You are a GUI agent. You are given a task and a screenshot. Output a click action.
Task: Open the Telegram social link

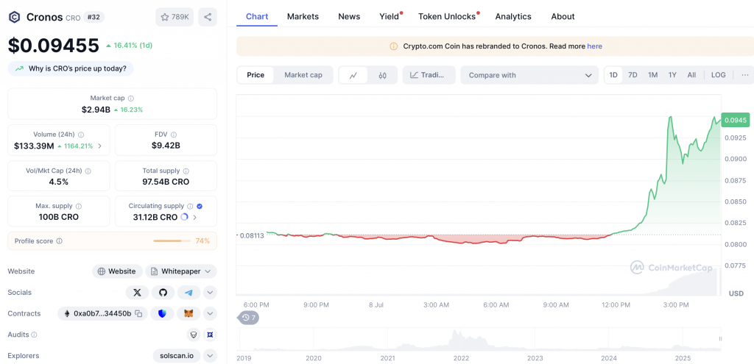click(x=188, y=293)
